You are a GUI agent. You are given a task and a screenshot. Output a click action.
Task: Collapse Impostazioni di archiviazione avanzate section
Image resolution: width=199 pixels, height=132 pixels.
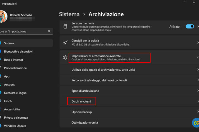tap(198, 57)
